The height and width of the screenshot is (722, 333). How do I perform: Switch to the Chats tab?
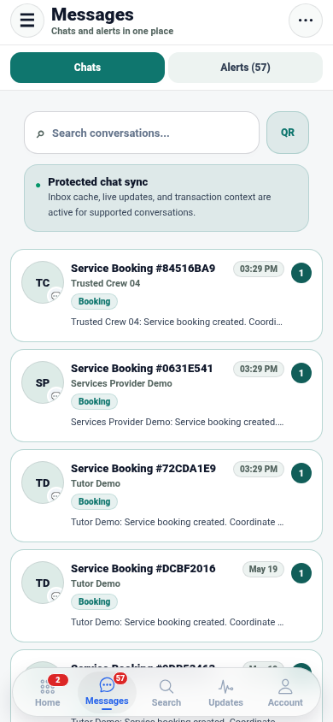coord(87,68)
